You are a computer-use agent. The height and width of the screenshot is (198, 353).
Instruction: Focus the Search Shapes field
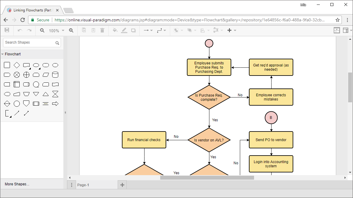(32, 42)
